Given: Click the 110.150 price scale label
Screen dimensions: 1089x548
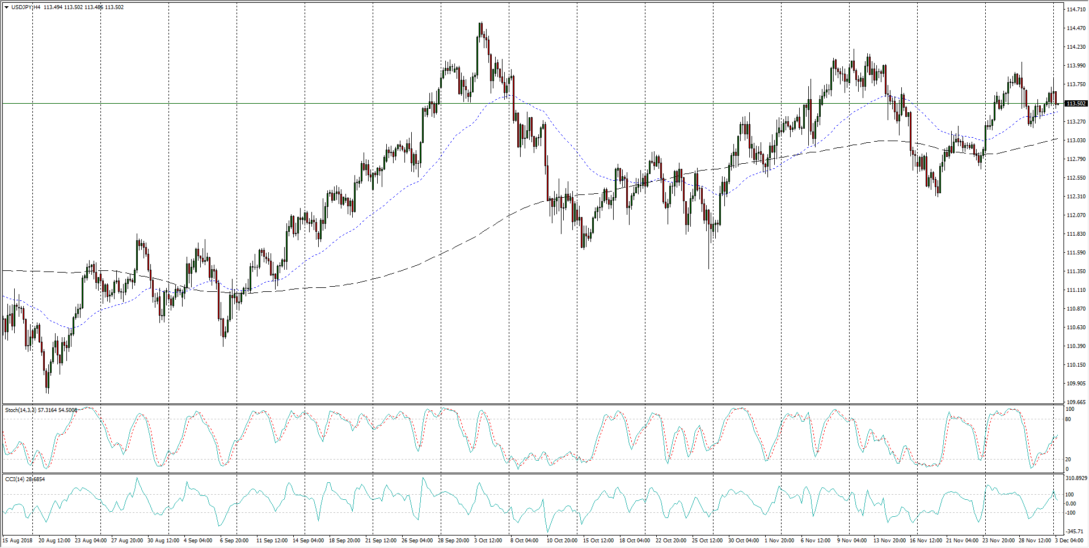Looking at the screenshot, I should 1076,365.
